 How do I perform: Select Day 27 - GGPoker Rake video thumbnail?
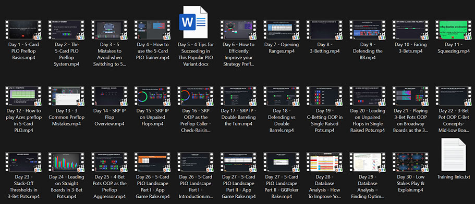[x=282, y=162]
